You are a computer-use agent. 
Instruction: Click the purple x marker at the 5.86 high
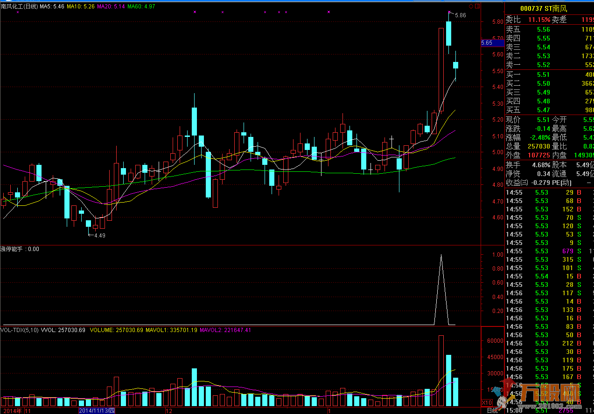(449, 12)
